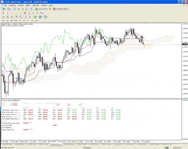Select the H4 timeframe
Viewport: 188px width, 149px height.
point(24,21)
